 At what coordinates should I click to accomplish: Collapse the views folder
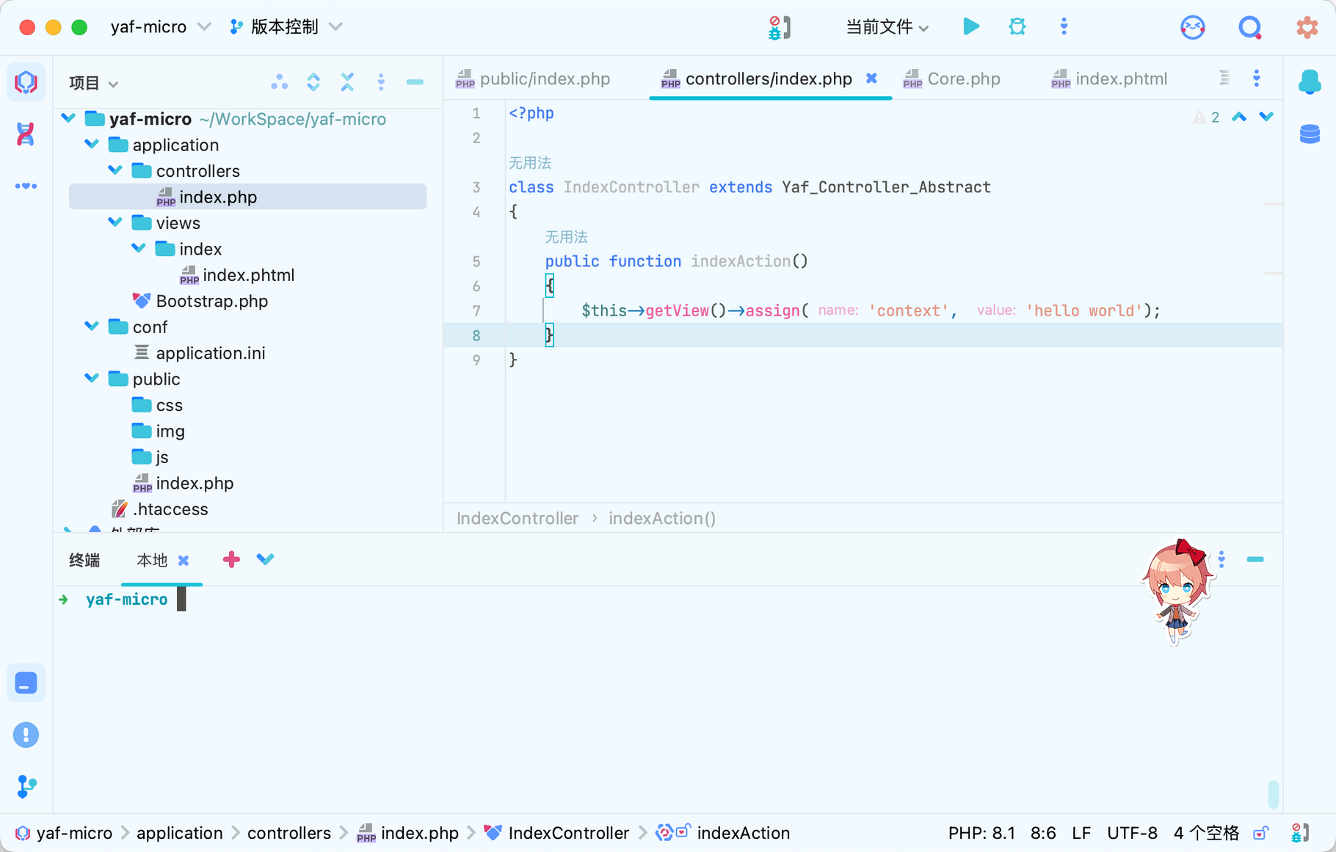(x=115, y=222)
